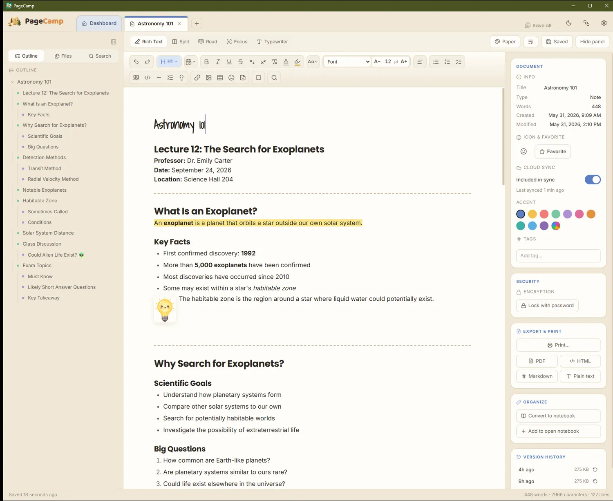Open a new tab with plus button
Viewport: 613px width, 501px height.
point(197,24)
